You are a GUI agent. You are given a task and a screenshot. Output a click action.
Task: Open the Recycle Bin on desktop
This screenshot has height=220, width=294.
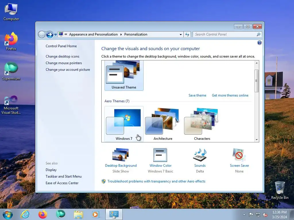280,190
